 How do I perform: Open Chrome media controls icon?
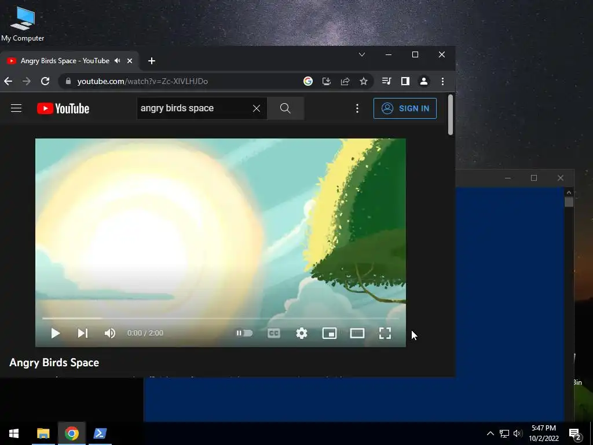point(386,81)
